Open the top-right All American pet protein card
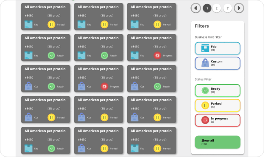This screenshot has width=264, height=157. [151, 16]
